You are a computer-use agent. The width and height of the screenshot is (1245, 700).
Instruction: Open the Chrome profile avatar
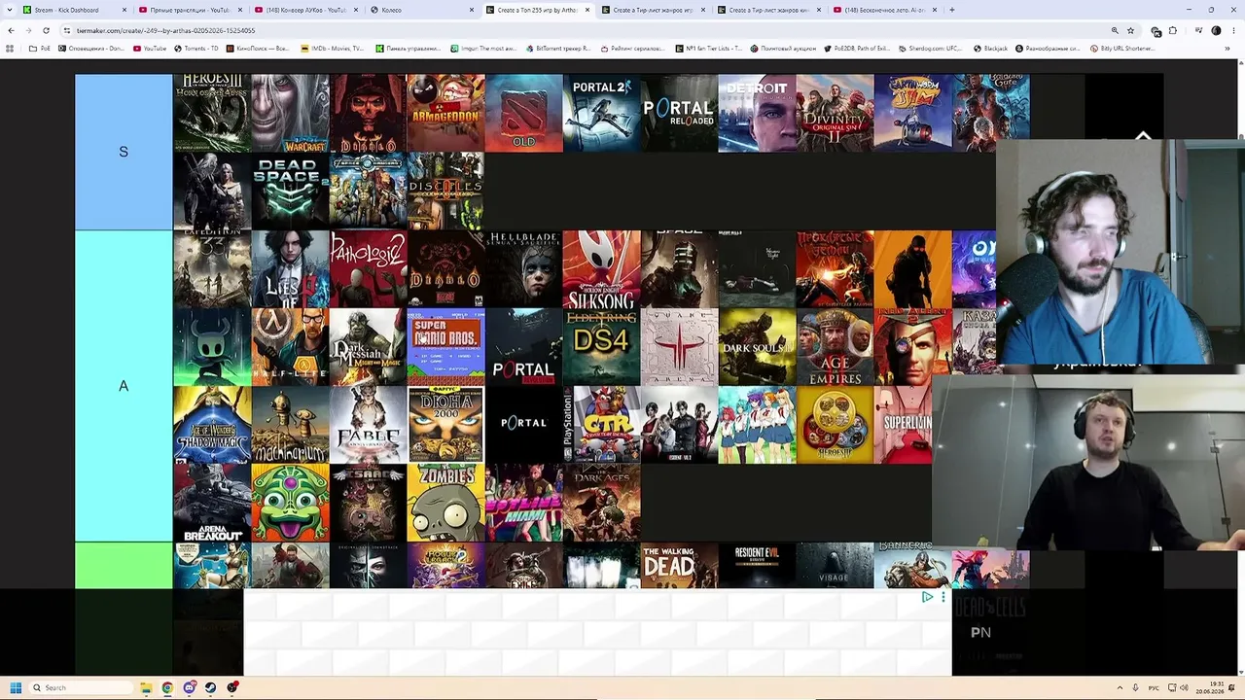[1216, 30]
